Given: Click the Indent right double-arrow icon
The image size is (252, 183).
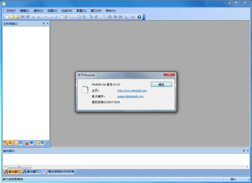Looking at the screenshot, I should (91, 17).
